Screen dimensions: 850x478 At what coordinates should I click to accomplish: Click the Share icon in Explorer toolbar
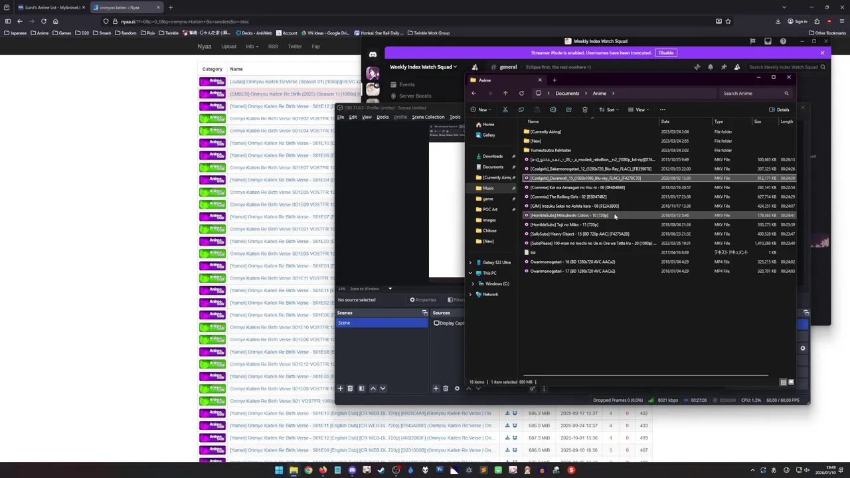pyautogui.click(x=569, y=110)
